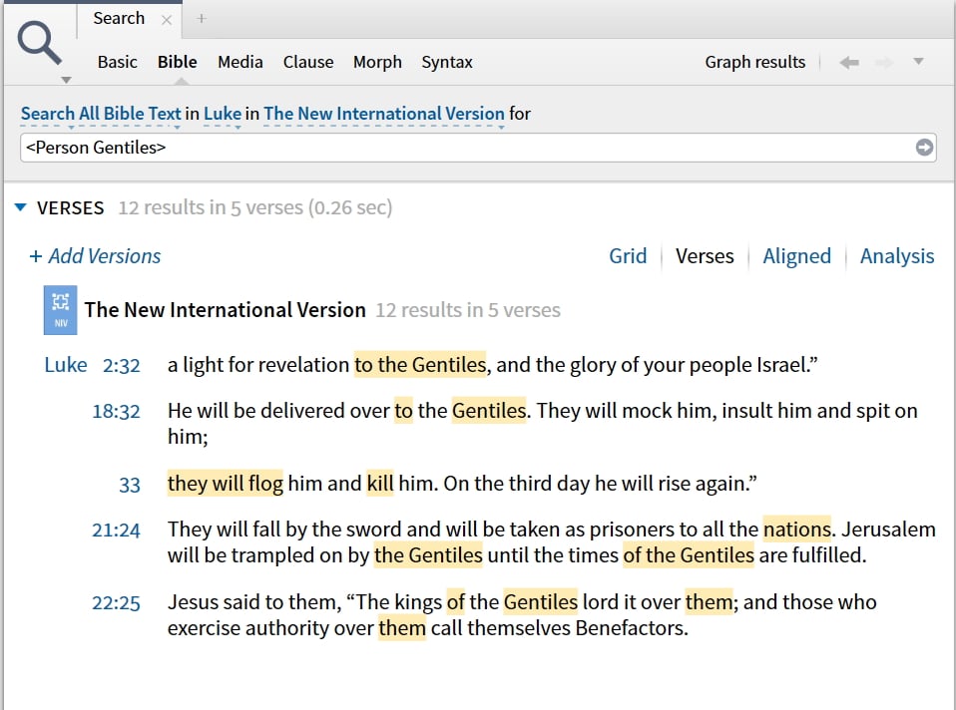The image size is (956, 710).
Task: Switch to Aligned results view
Action: (x=797, y=256)
